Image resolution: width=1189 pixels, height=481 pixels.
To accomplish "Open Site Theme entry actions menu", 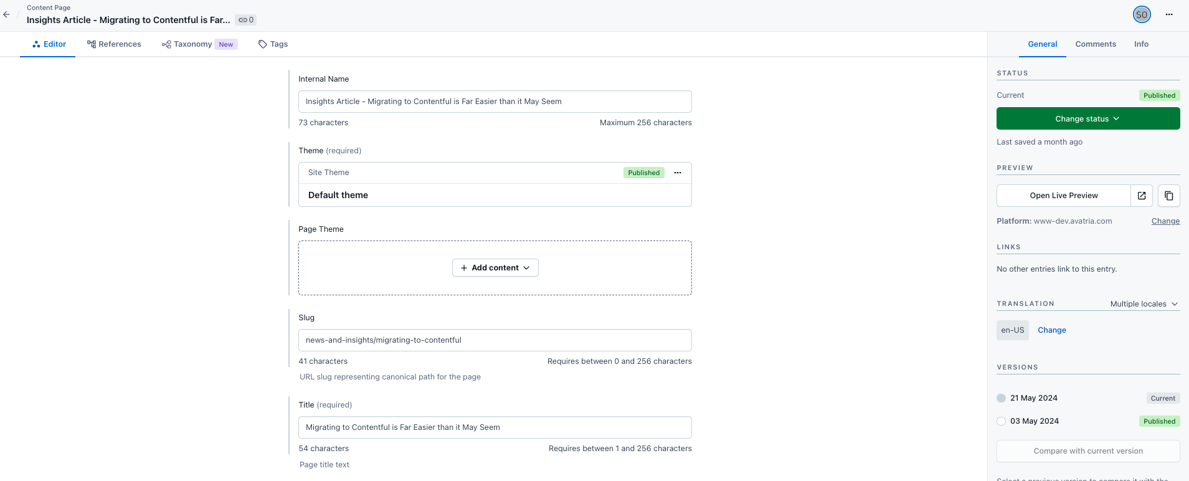I will point(678,173).
